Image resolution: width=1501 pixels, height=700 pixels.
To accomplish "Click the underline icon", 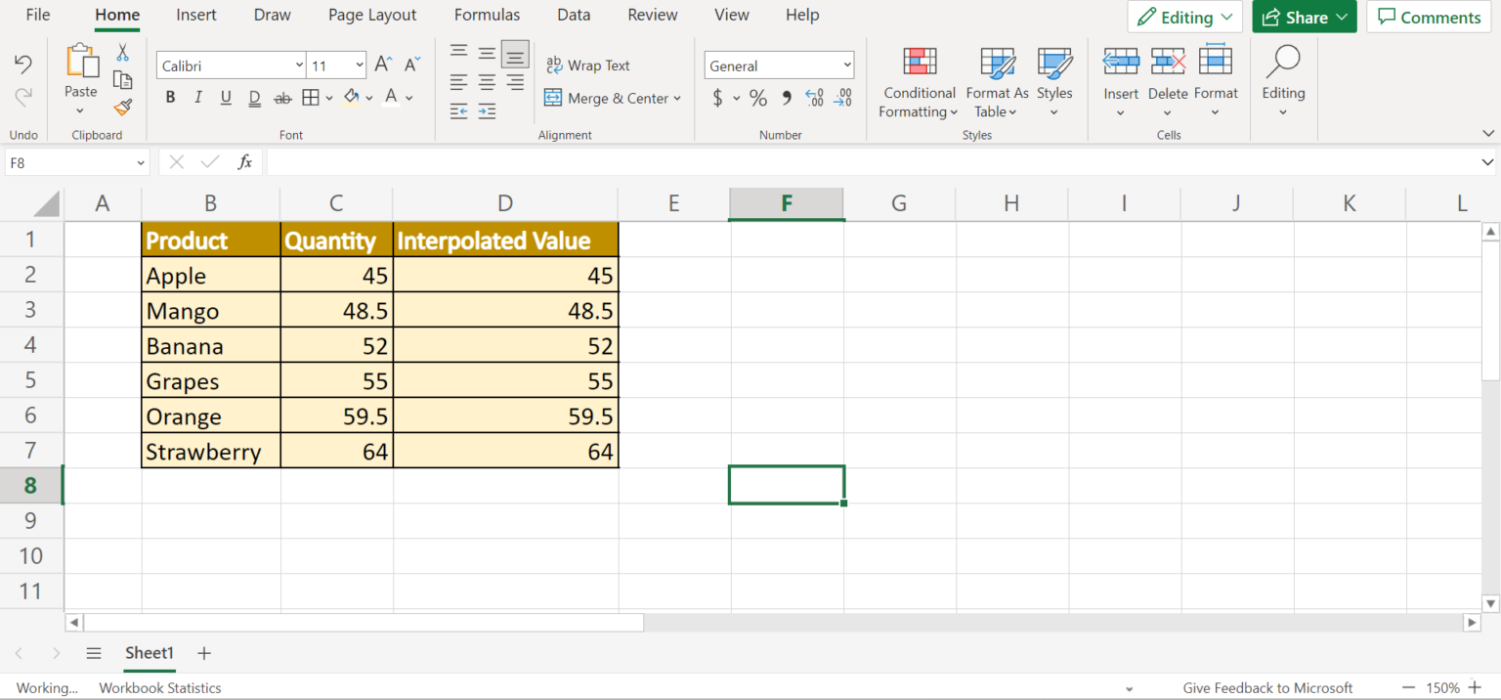I will click(x=225, y=97).
